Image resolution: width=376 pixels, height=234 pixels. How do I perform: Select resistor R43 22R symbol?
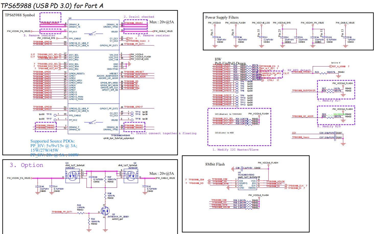click(81, 213)
